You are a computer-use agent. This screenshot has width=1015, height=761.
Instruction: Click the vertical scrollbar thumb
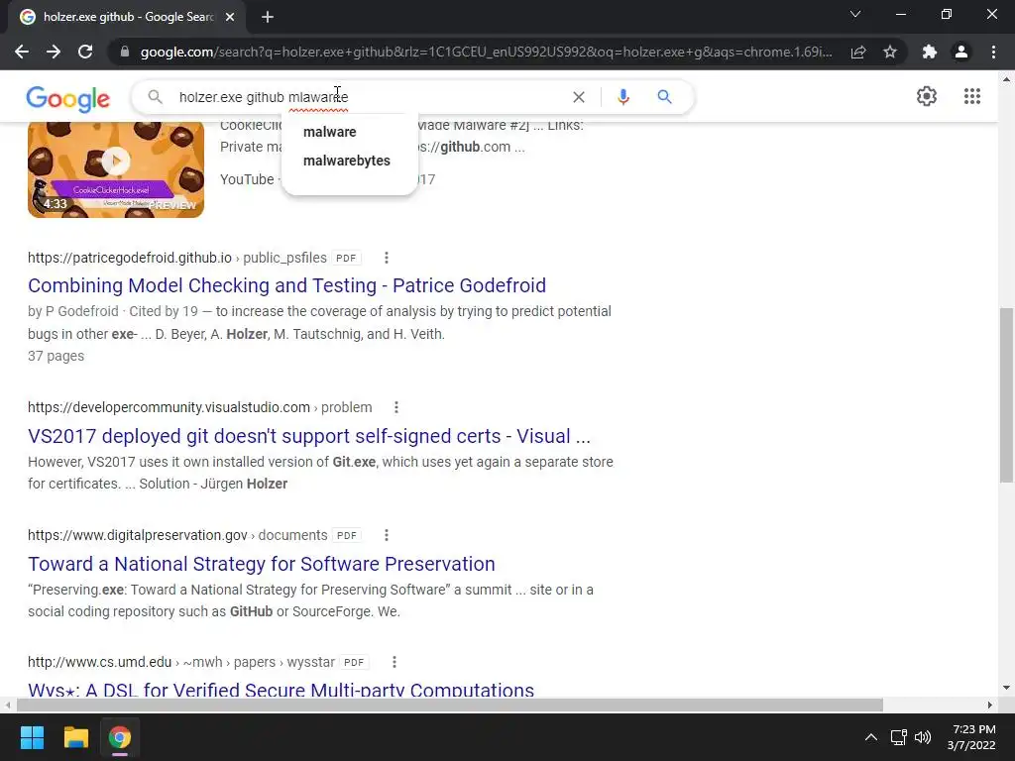1006,394
